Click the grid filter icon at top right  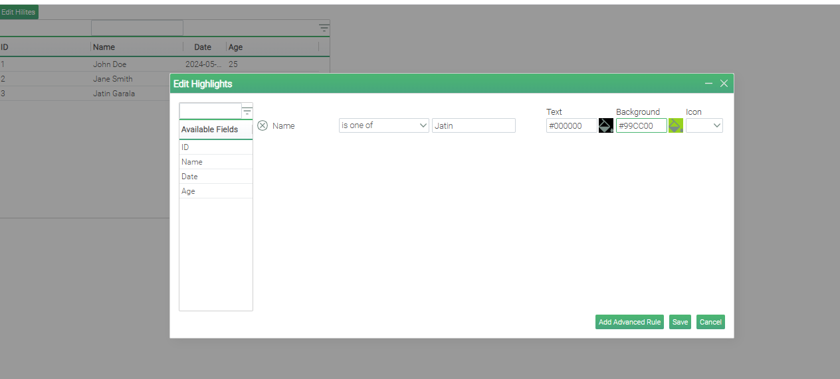coord(324,28)
